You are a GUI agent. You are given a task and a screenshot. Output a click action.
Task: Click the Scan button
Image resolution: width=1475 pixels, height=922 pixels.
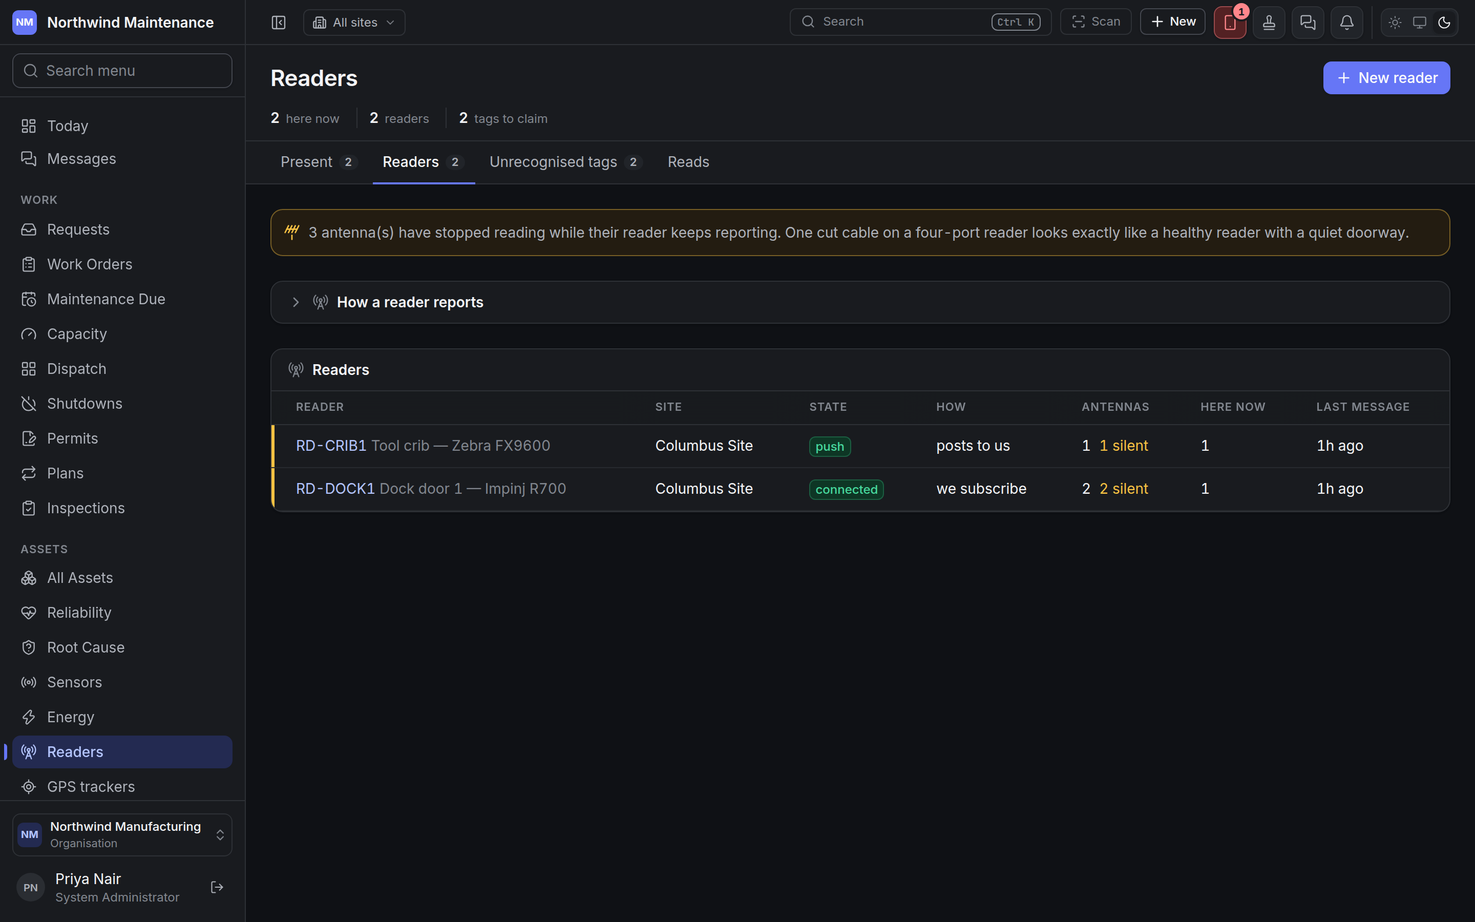(1096, 22)
